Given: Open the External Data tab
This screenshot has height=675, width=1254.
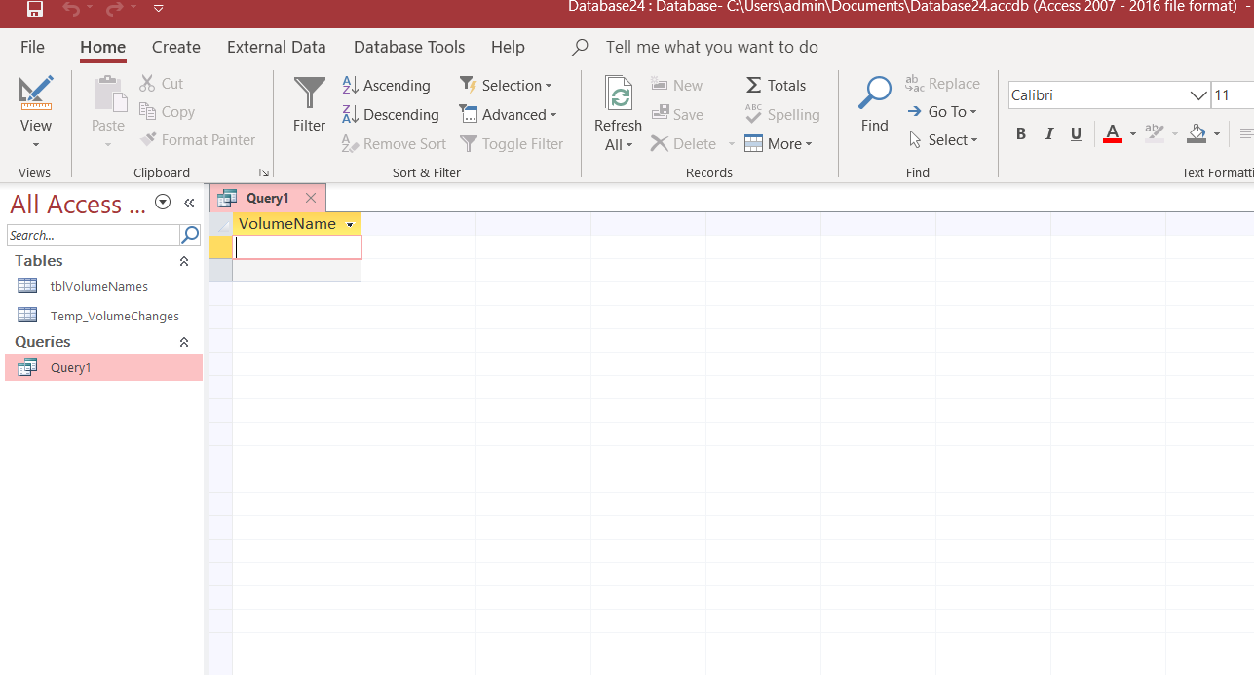Looking at the screenshot, I should (277, 47).
